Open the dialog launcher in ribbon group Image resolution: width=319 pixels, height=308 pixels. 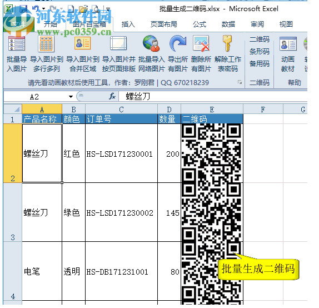click(240, 82)
